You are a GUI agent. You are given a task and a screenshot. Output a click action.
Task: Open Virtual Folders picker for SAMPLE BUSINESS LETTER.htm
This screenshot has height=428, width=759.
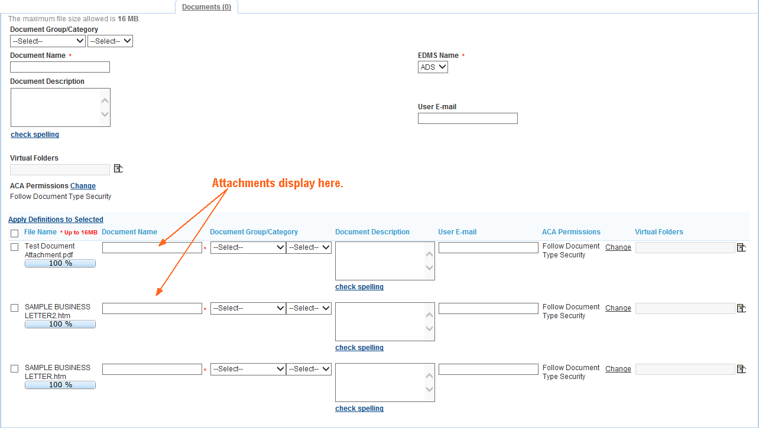(741, 369)
